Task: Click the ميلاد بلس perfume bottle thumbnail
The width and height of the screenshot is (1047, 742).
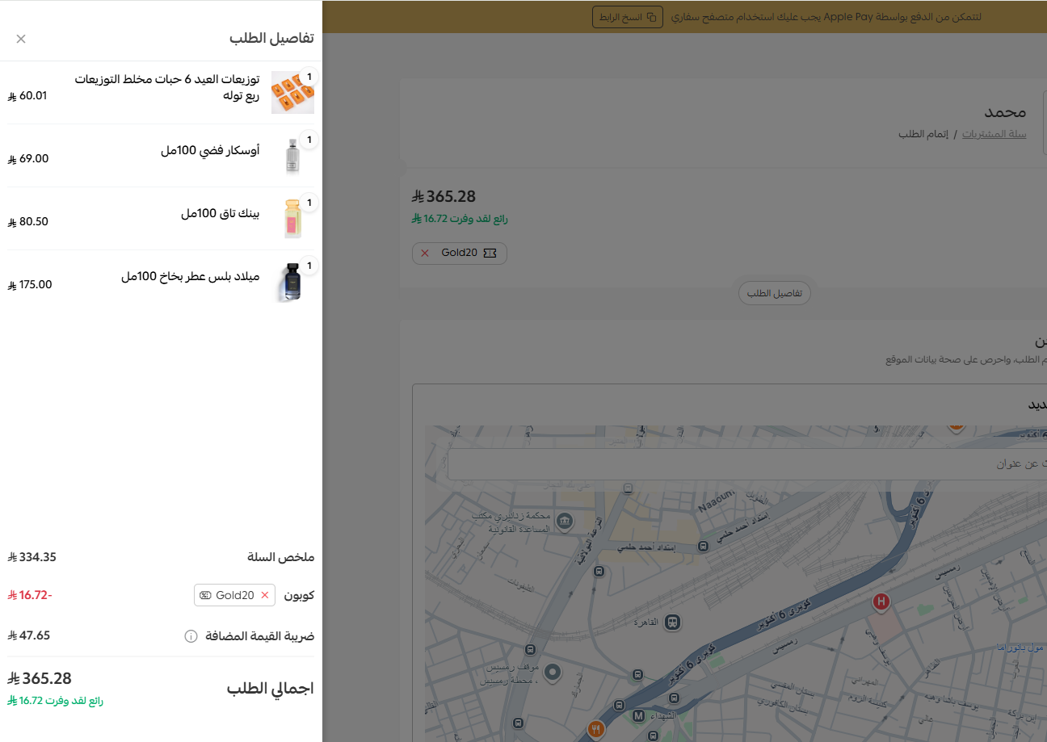Action: 292,280
